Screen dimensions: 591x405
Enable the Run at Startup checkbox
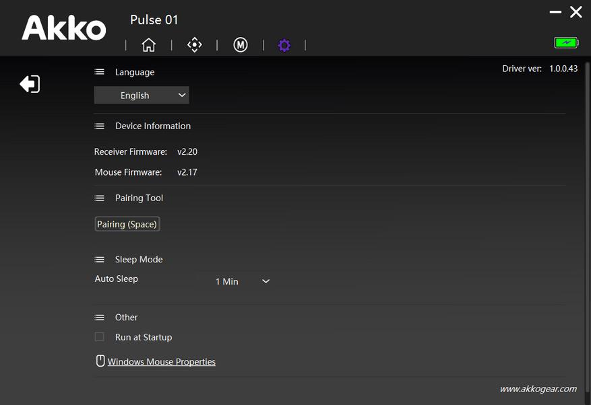coord(100,337)
